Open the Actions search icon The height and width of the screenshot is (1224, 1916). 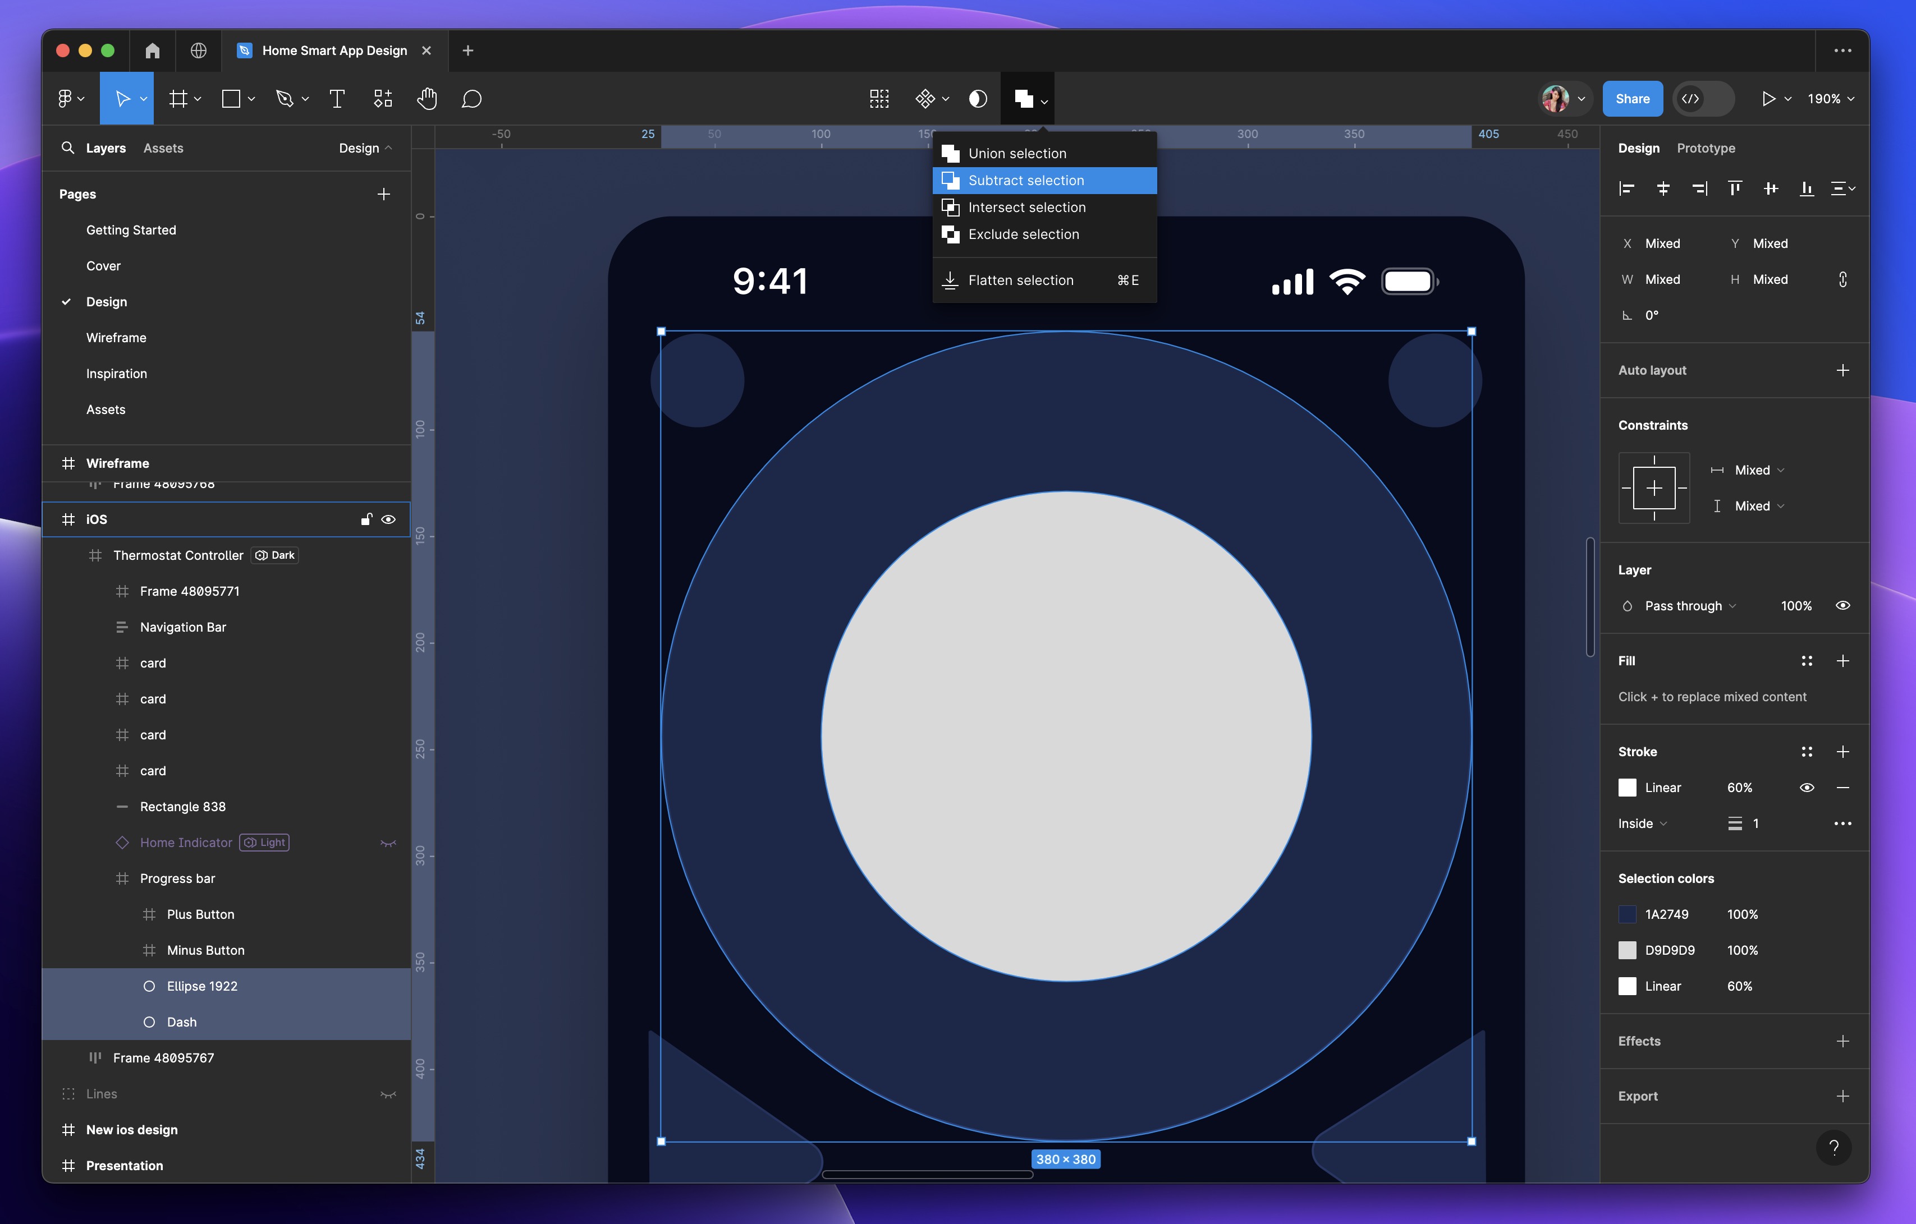pyautogui.click(x=879, y=98)
